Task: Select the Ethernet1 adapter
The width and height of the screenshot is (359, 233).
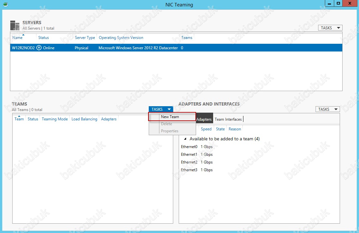Action: click(189, 154)
